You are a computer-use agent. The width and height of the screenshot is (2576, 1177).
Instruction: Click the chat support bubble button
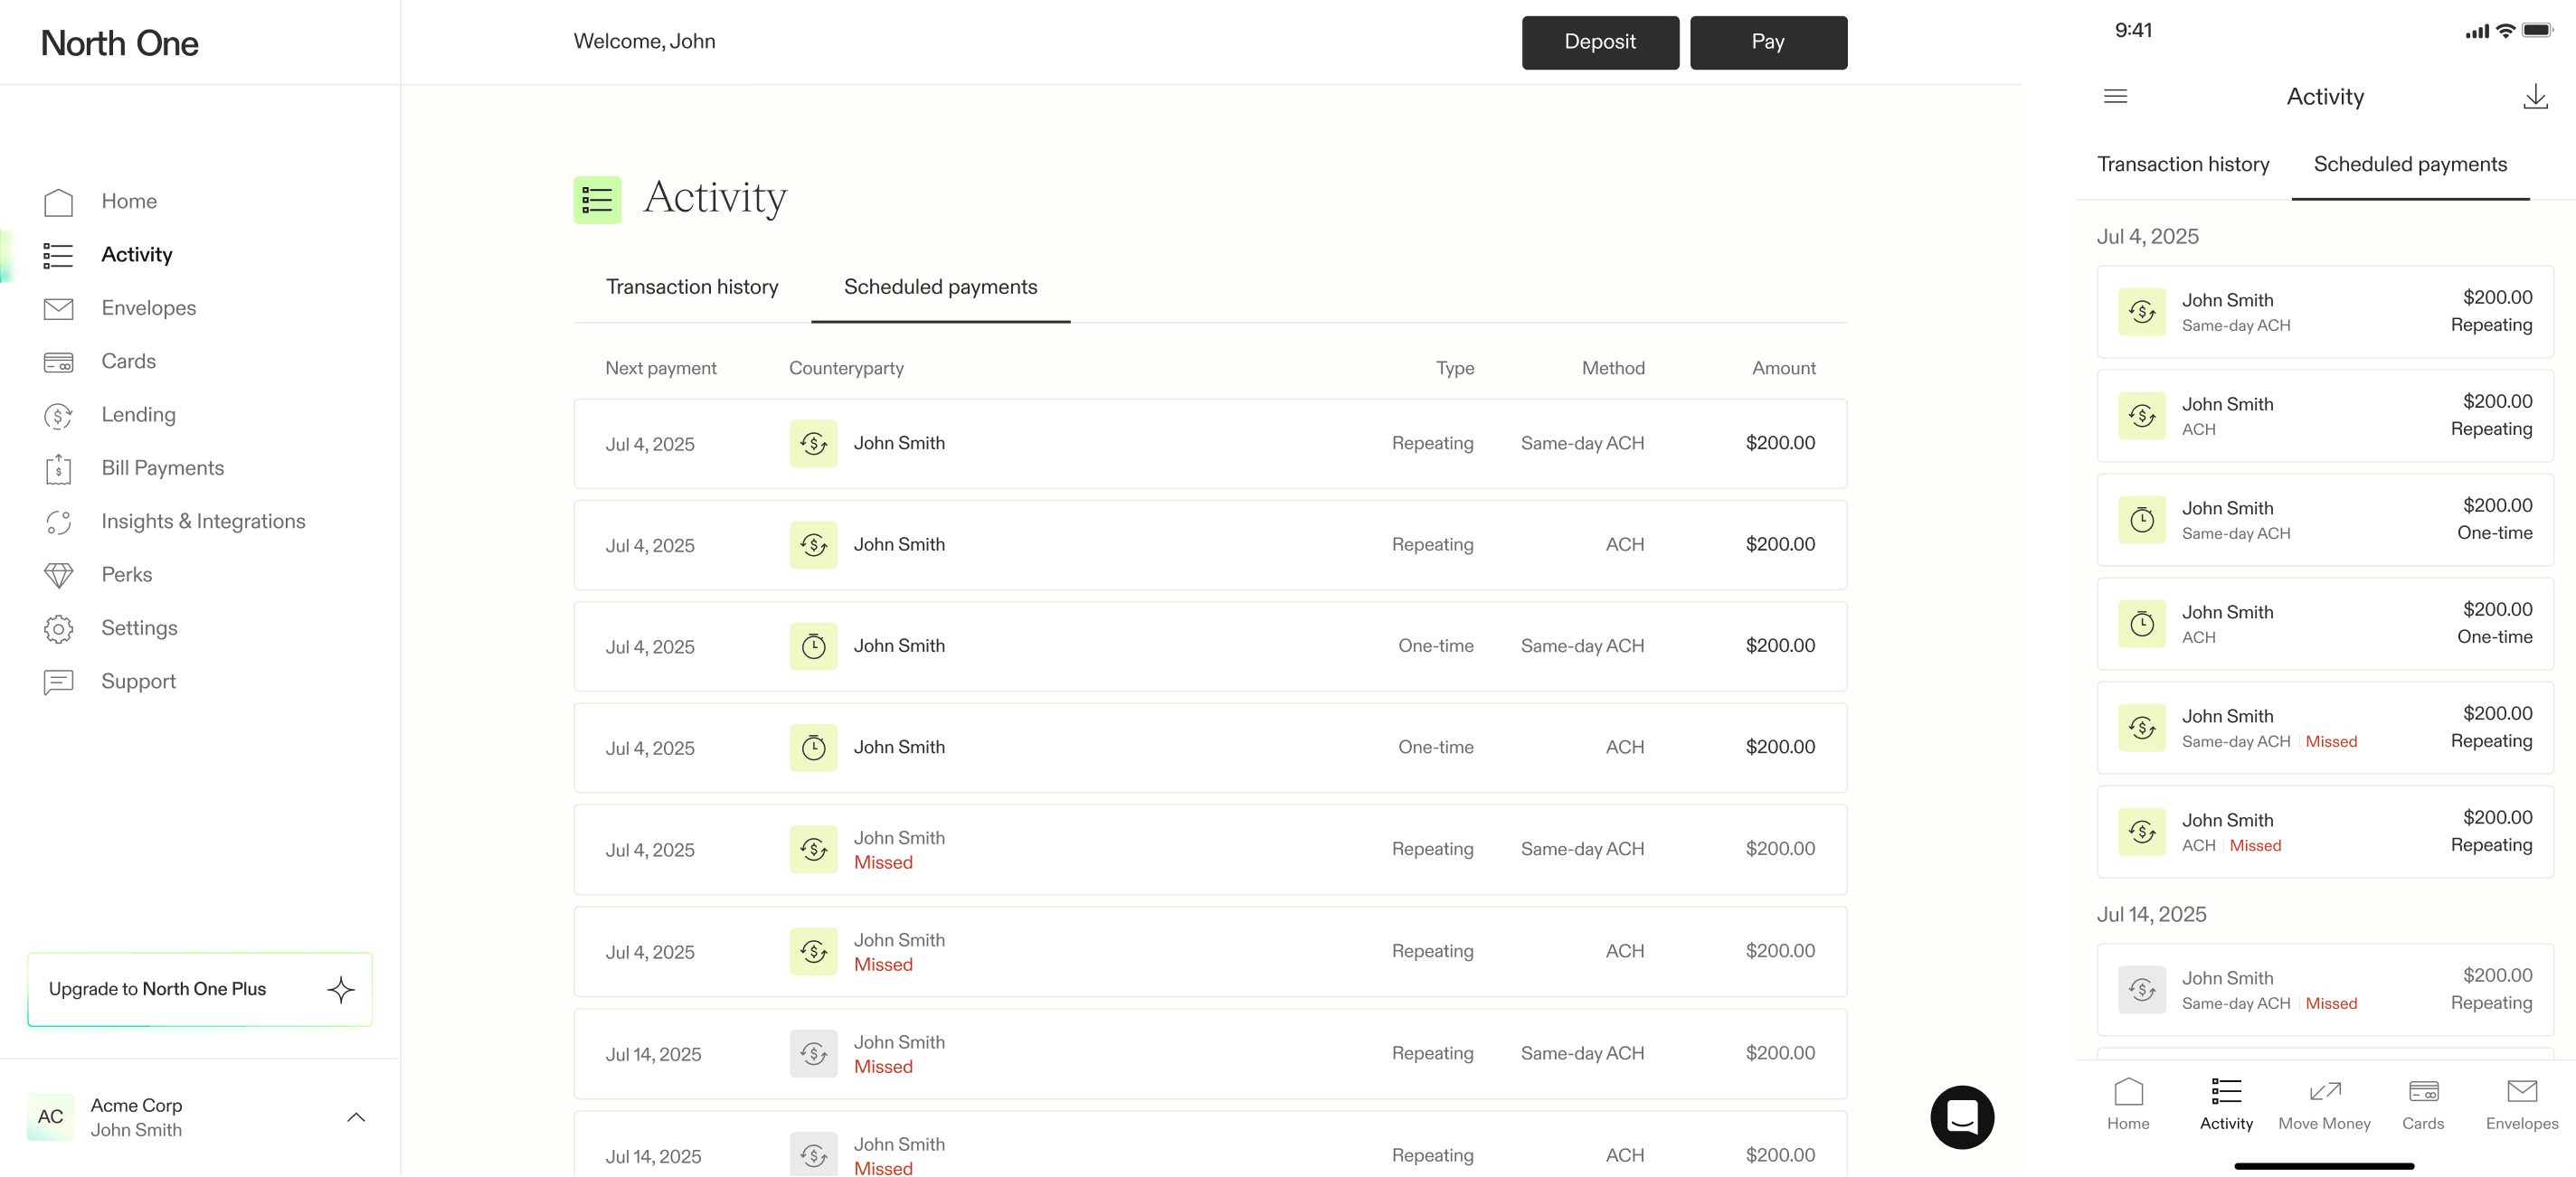click(x=1961, y=1116)
